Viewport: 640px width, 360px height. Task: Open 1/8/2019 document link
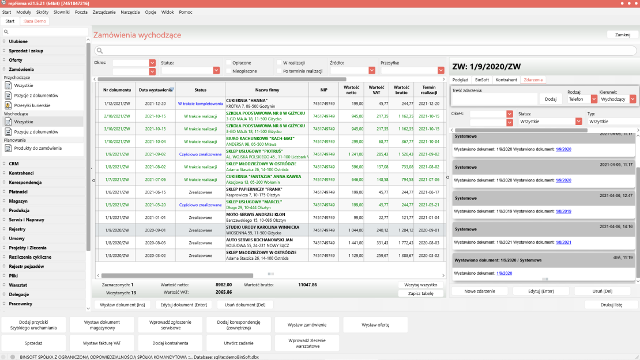(x=563, y=211)
